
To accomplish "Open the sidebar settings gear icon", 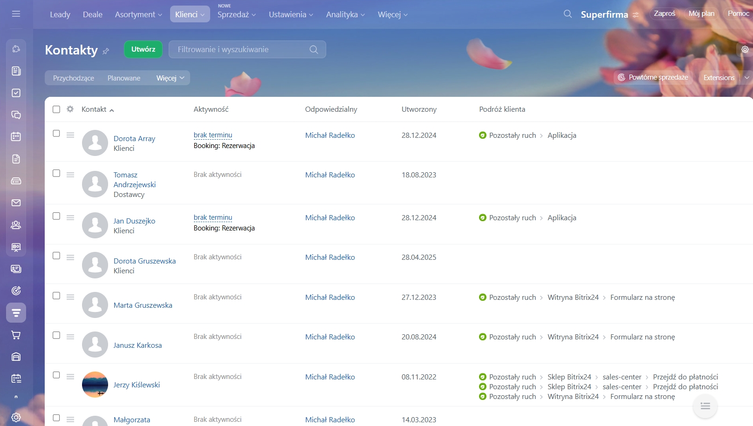I will (x=16, y=417).
